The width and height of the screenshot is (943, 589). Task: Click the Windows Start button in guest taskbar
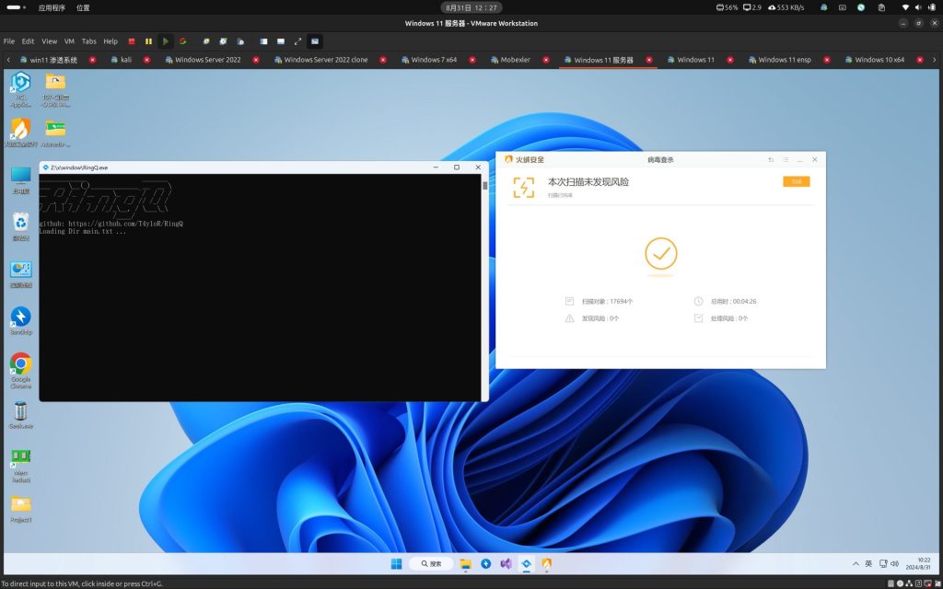pyautogui.click(x=396, y=564)
